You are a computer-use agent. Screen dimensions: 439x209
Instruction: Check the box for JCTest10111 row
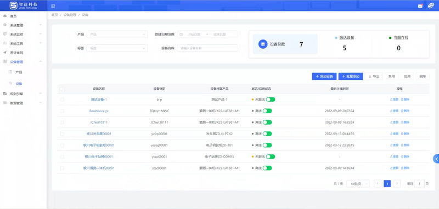pyautogui.click(x=62, y=122)
